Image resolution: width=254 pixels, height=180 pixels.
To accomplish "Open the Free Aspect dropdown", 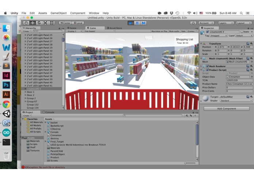I will tap(99, 31).
